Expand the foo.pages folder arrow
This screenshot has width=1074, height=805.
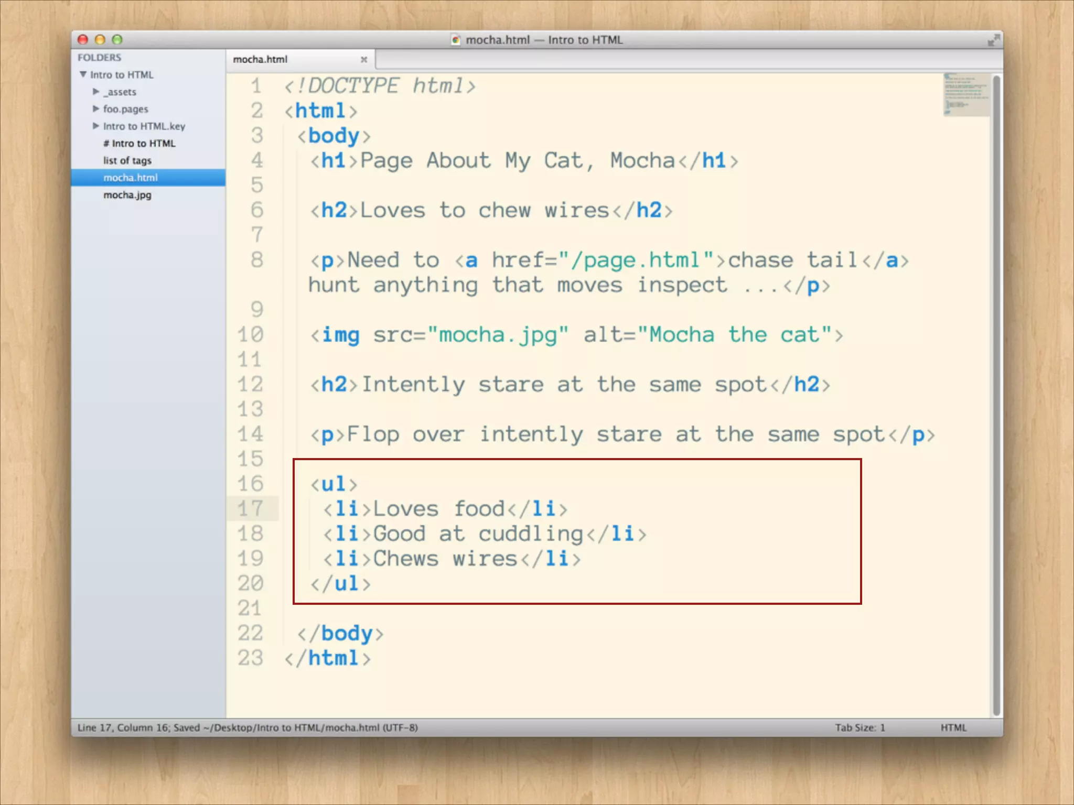pos(96,109)
